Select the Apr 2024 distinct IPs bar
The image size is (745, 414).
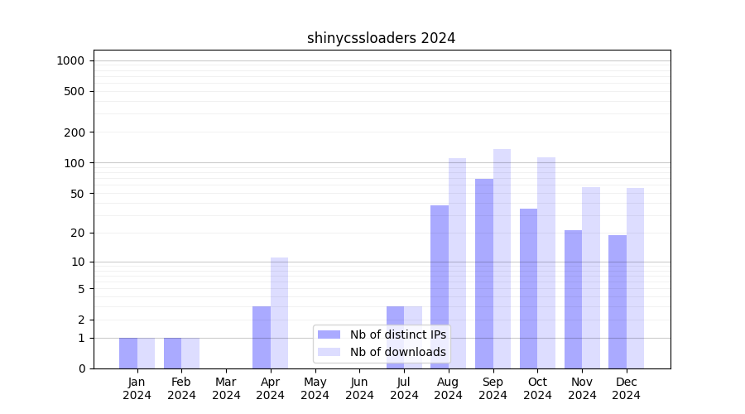pos(262,337)
